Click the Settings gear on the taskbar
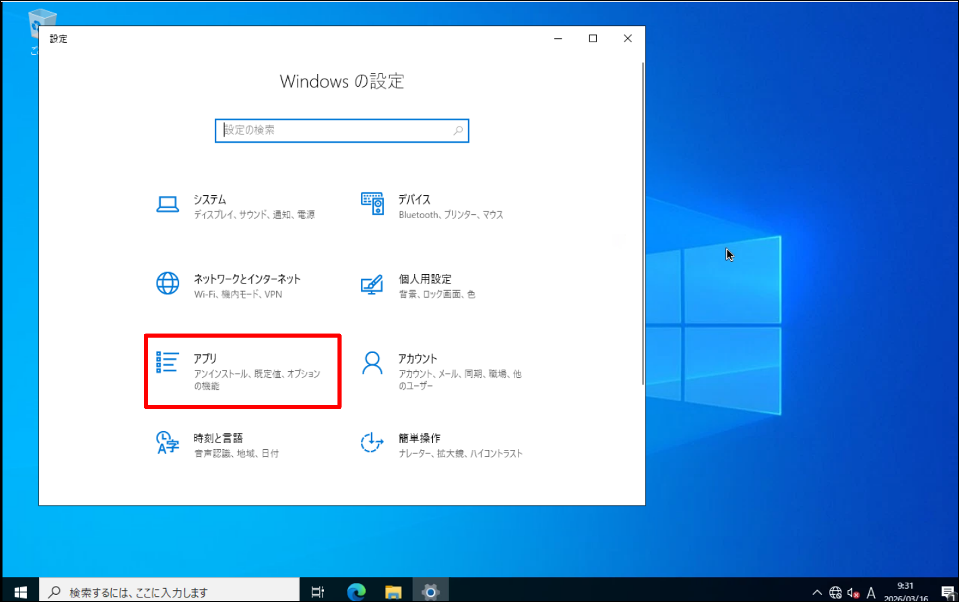 pos(431,592)
